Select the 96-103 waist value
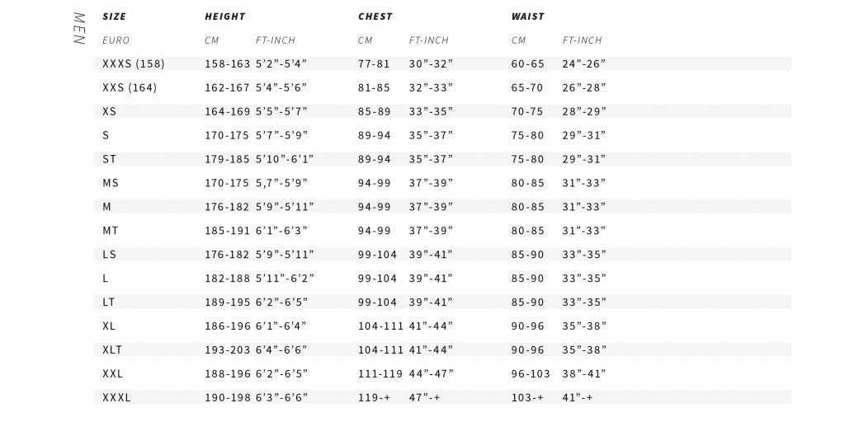This screenshot has height=422, width=845. pyautogui.click(x=531, y=373)
